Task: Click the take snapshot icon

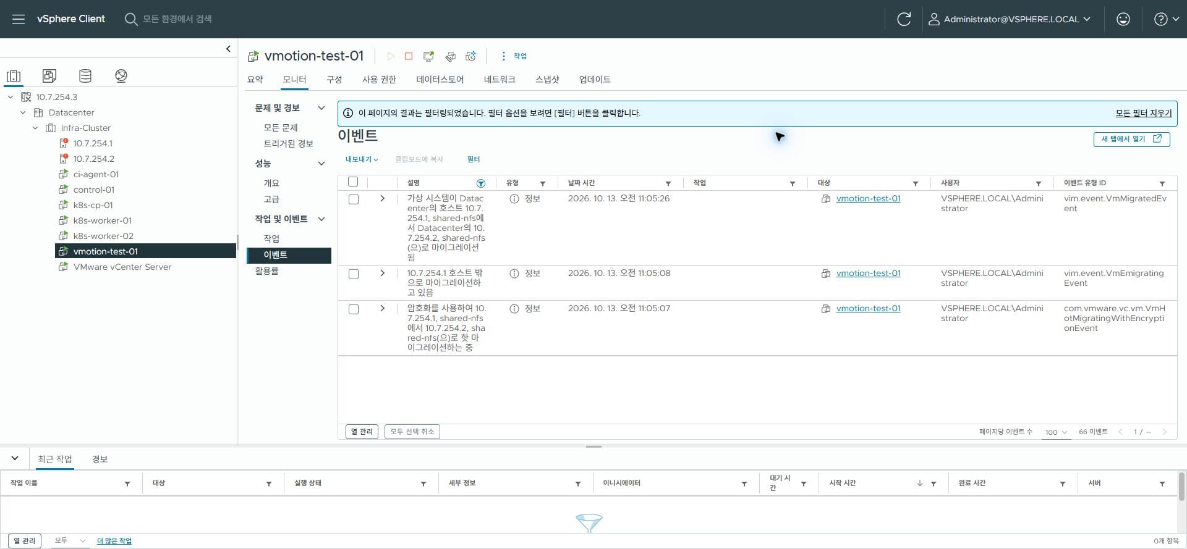Action: [x=471, y=56]
